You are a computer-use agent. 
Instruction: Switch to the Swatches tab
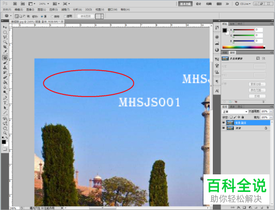[x=232, y=24]
